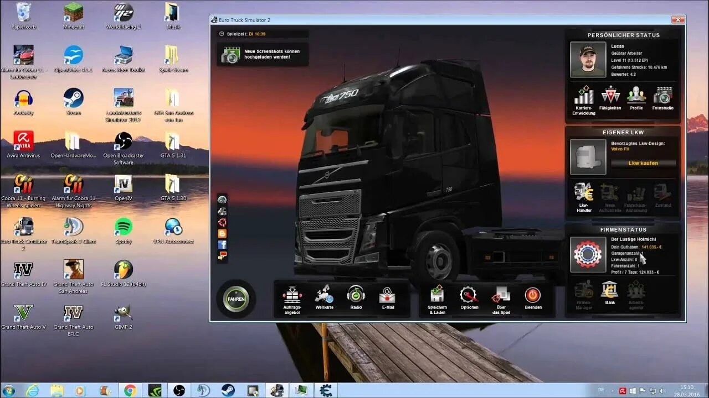709x398 pixels.
Task: Start driving with the FAHREN button
Action: (236, 299)
